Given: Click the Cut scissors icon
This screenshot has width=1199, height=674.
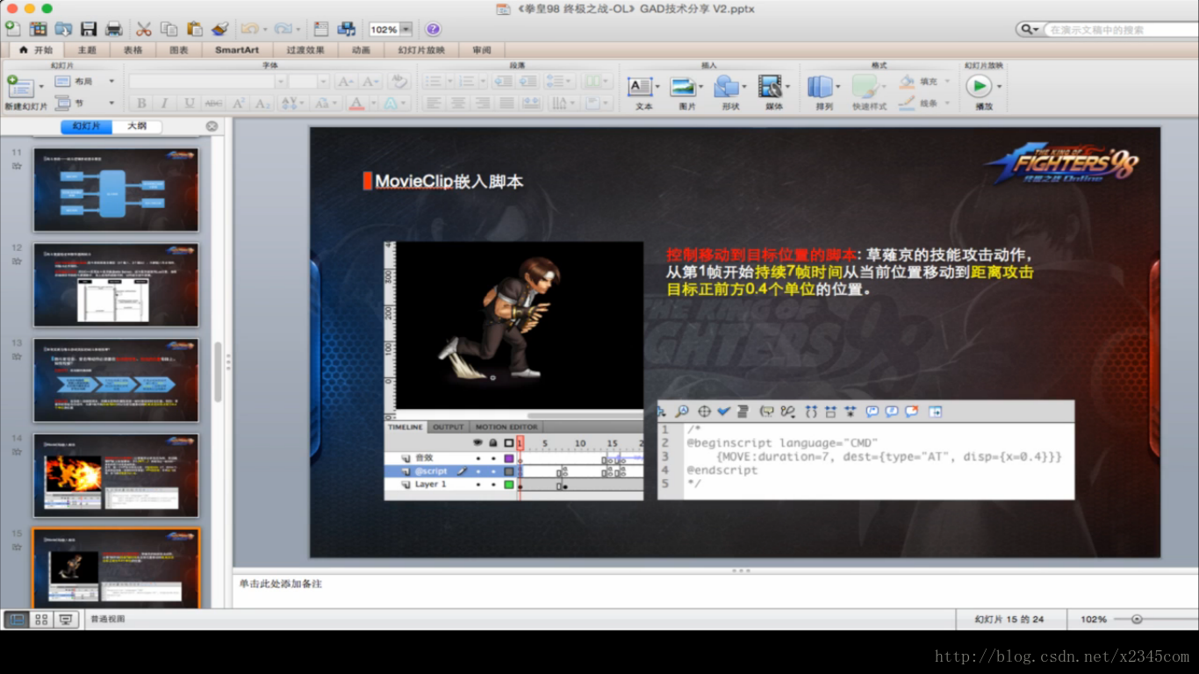Looking at the screenshot, I should 144,29.
